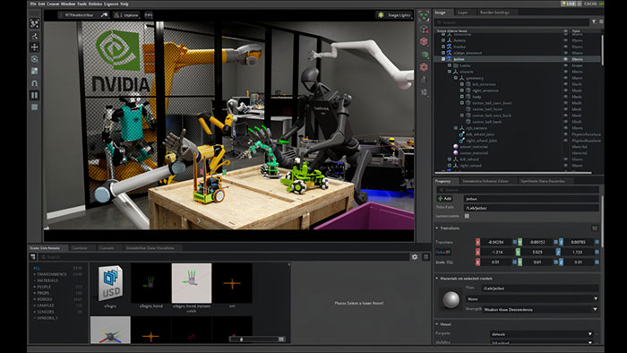
Task: Toggle visibility eye for body mesh row
Action: tap(565, 97)
